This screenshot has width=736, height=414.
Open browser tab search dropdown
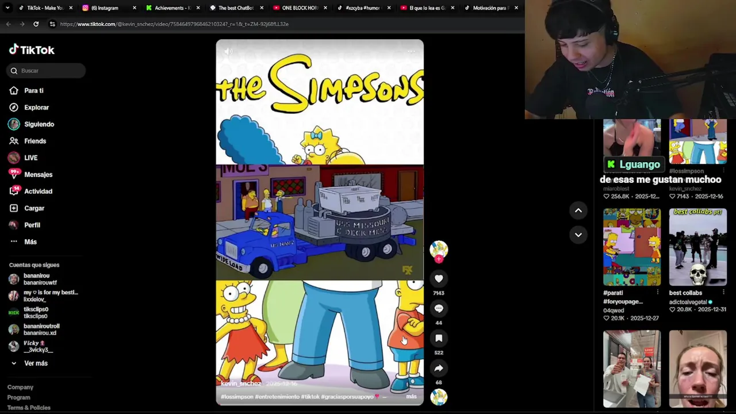click(x=7, y=8)
